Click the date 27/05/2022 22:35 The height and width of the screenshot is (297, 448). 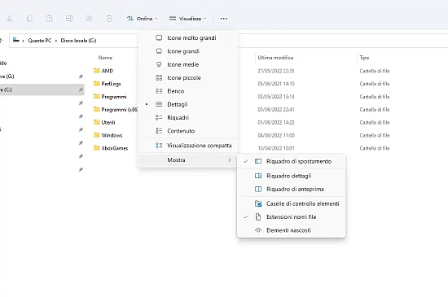click(x=276, y=71)
